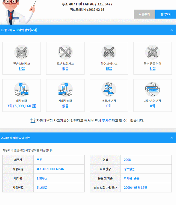Click the 상대차 피해 collision icon
This screenshot has height=205, width=176.
coord(65,89)
